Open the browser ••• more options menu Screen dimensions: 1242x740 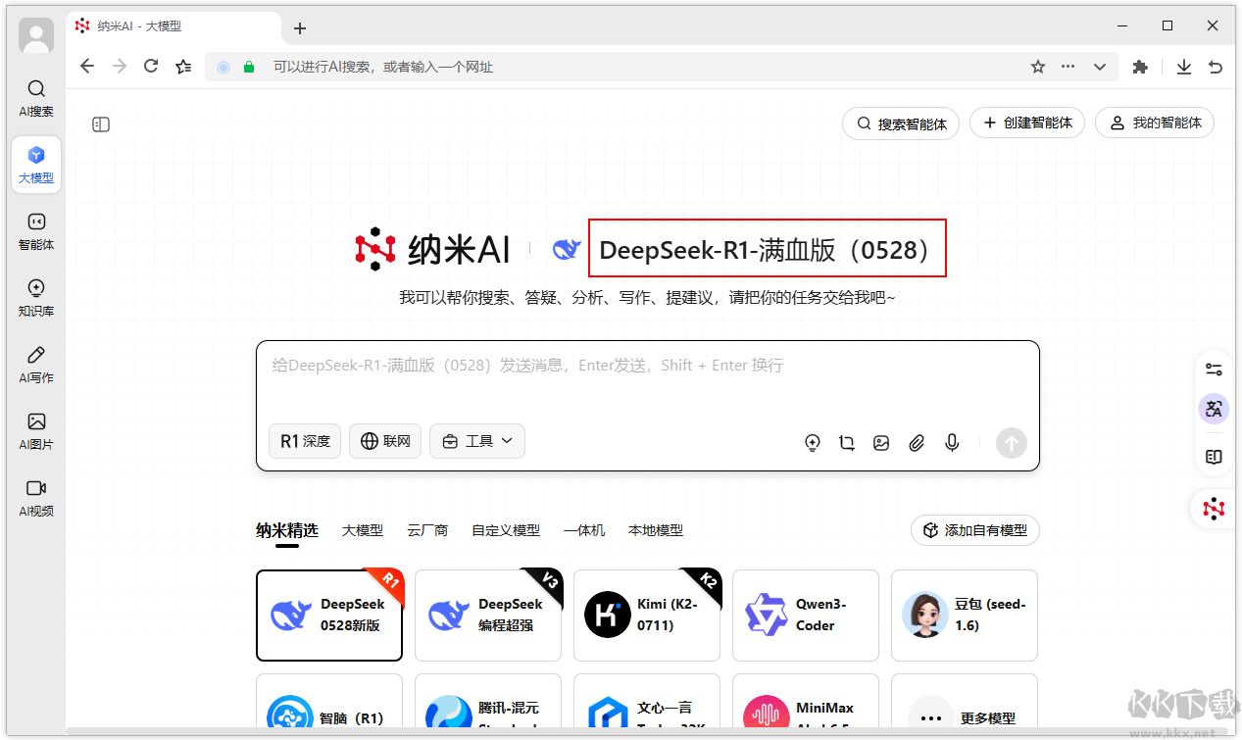1068,66
